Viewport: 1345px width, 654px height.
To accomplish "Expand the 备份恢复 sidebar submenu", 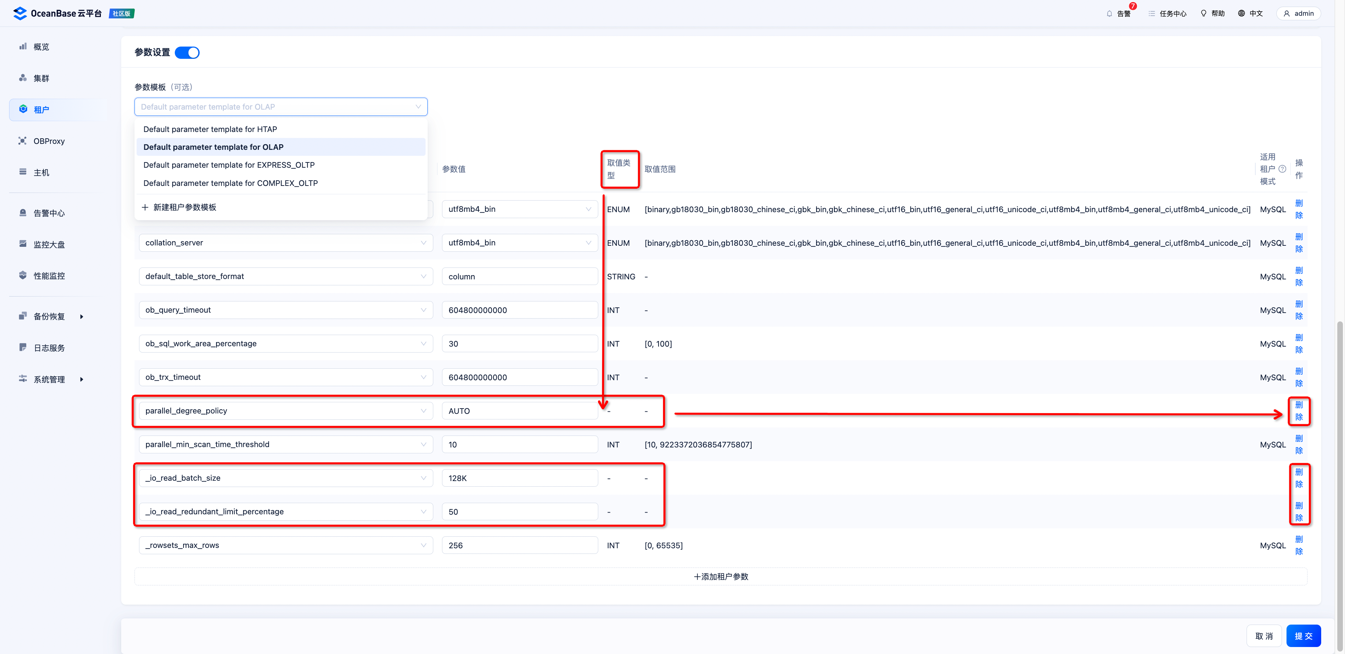I will (x=82, y=317).
